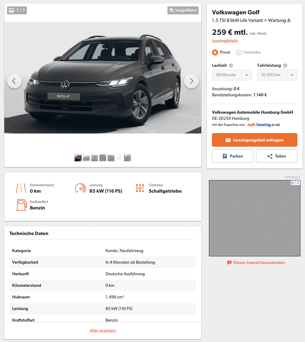The width and height of the screenshot is (305, 342).
Task: Open the Leasingdetails link
Action: (x=225, y=41)
